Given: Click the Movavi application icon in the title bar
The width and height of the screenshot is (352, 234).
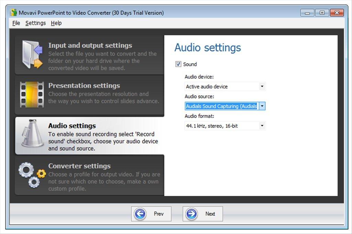Looking at the screenshot, I should pyautogui.click(x=14, y=12).
